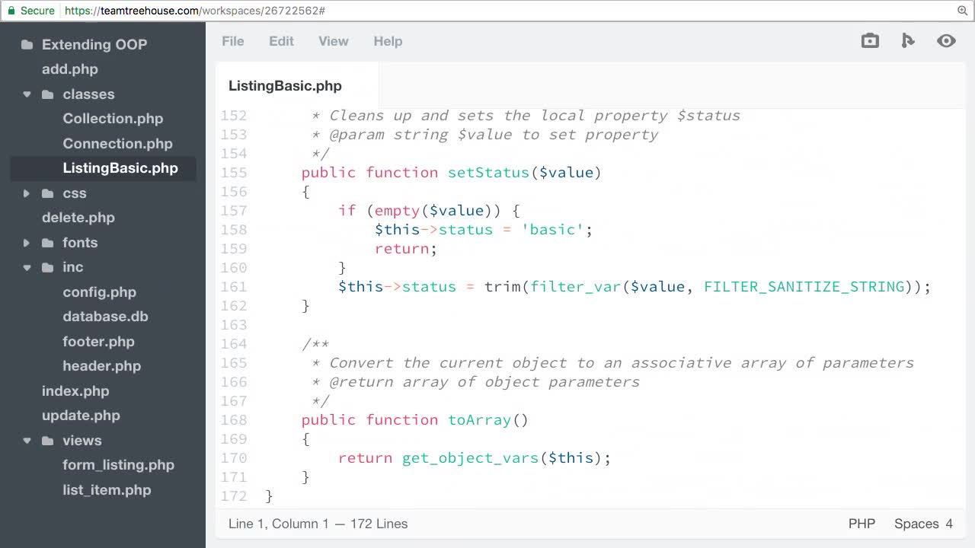Click the fonts folder icon

click(48, 243)
